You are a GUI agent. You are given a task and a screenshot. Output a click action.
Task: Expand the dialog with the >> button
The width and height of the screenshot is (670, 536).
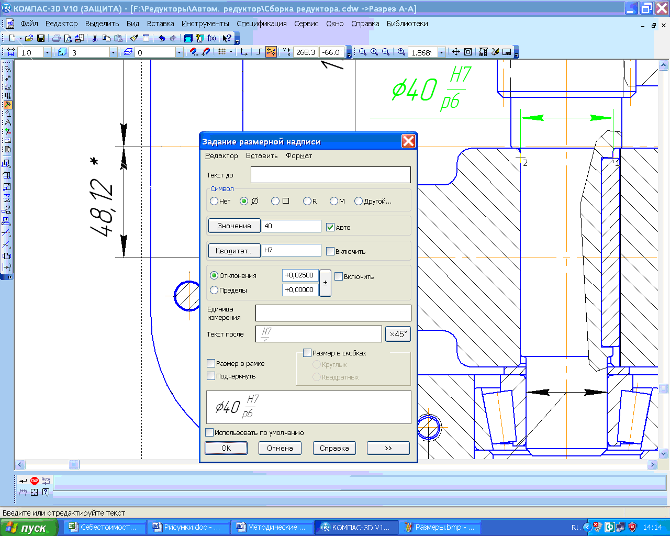(388, 448)
